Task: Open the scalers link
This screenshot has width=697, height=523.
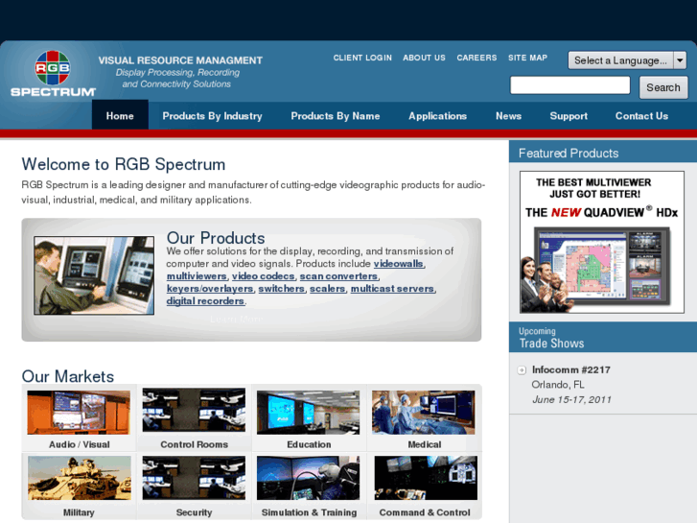Action: (327, 289)
